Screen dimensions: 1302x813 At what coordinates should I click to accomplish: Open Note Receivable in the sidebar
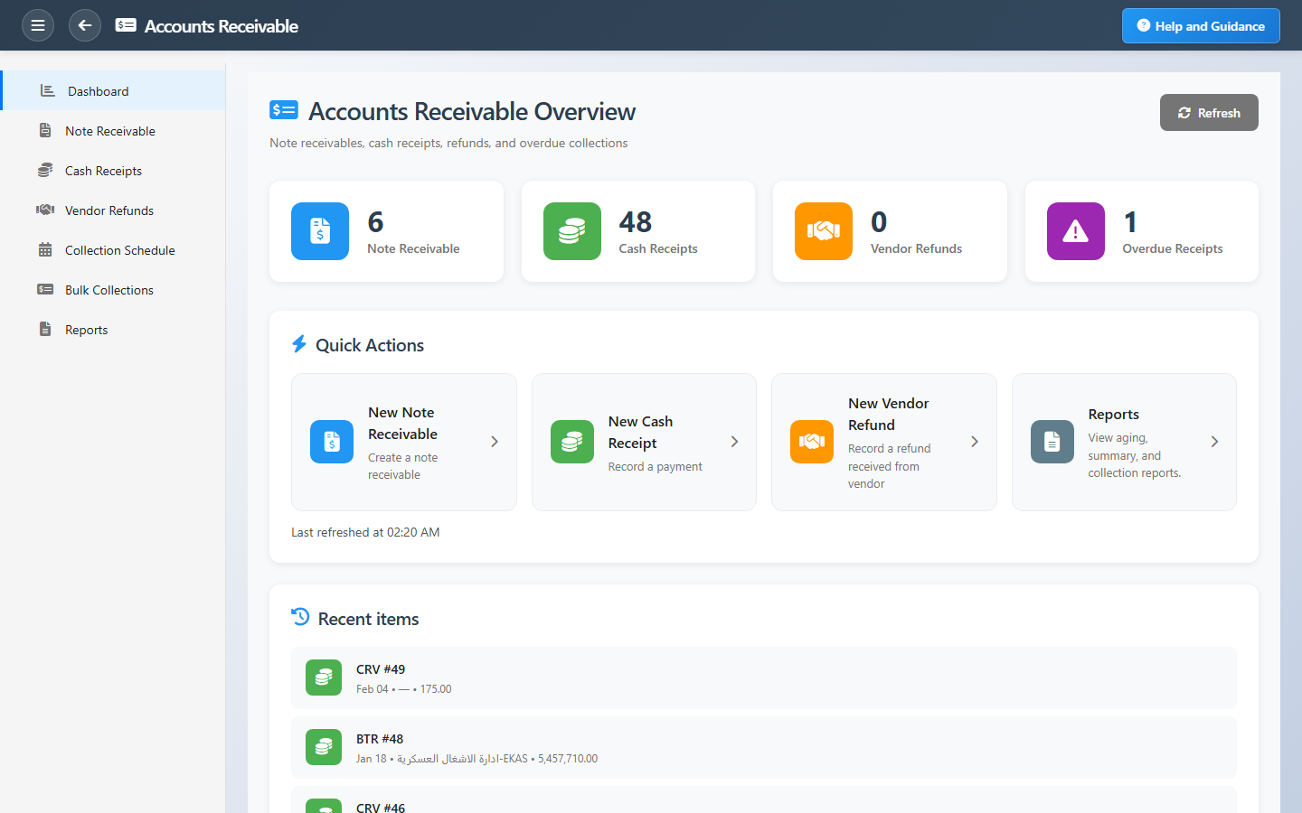[110, 131]
